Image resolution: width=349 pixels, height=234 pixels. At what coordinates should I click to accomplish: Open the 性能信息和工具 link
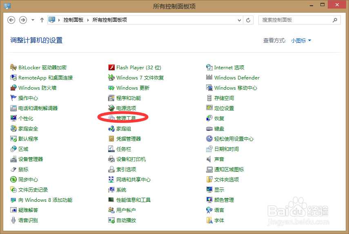pyautogui.click(x=133, y=200)
